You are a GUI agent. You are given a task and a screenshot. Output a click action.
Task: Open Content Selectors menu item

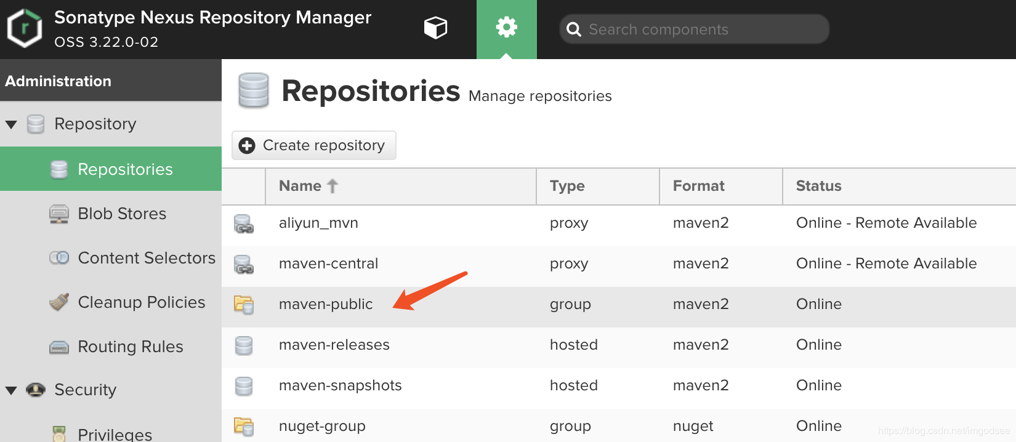tap(147, 258)
